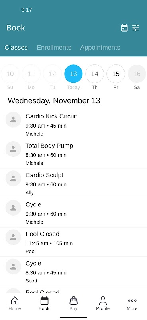Select Thursday the 14th
Viewport: 147px width, 320px height.
point(94,74)
